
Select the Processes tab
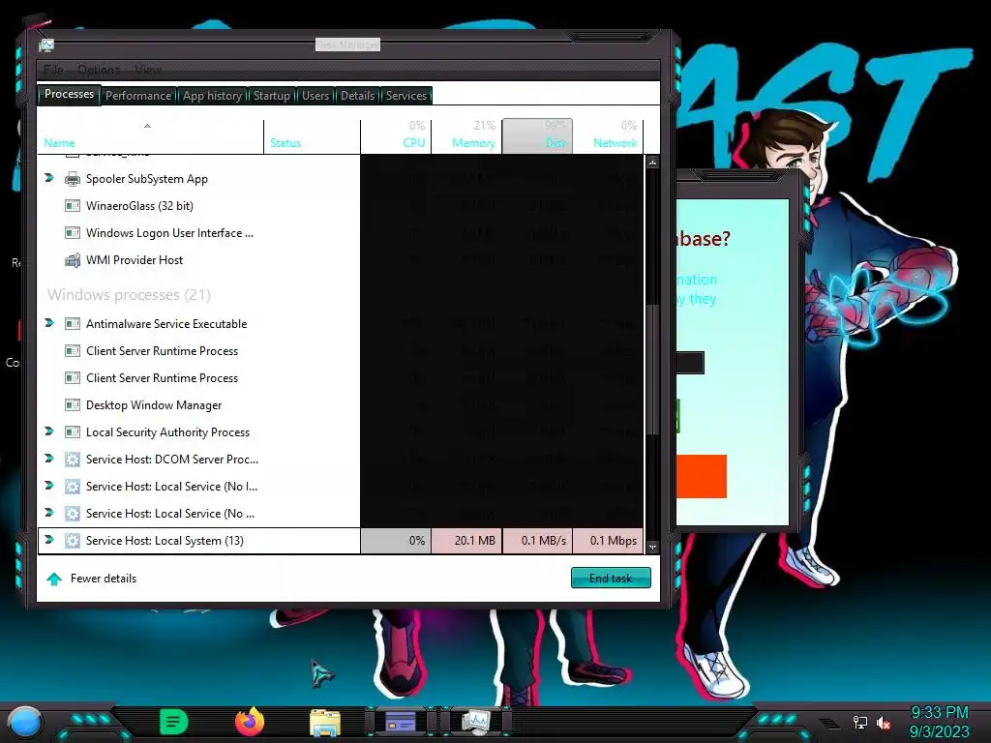pos(69,94)
